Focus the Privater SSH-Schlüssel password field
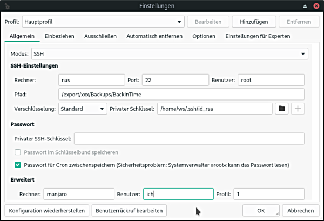The height and width of the screenshot is (221, 324). point(189,139)
